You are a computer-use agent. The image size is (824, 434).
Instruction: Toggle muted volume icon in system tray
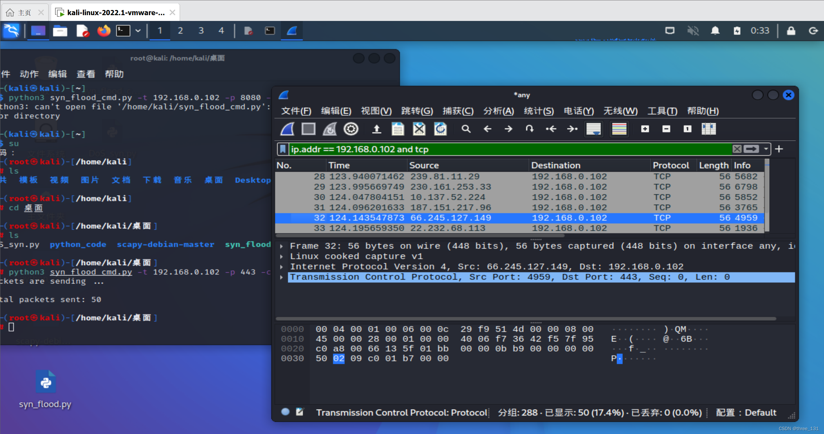[x=693, y=31]
